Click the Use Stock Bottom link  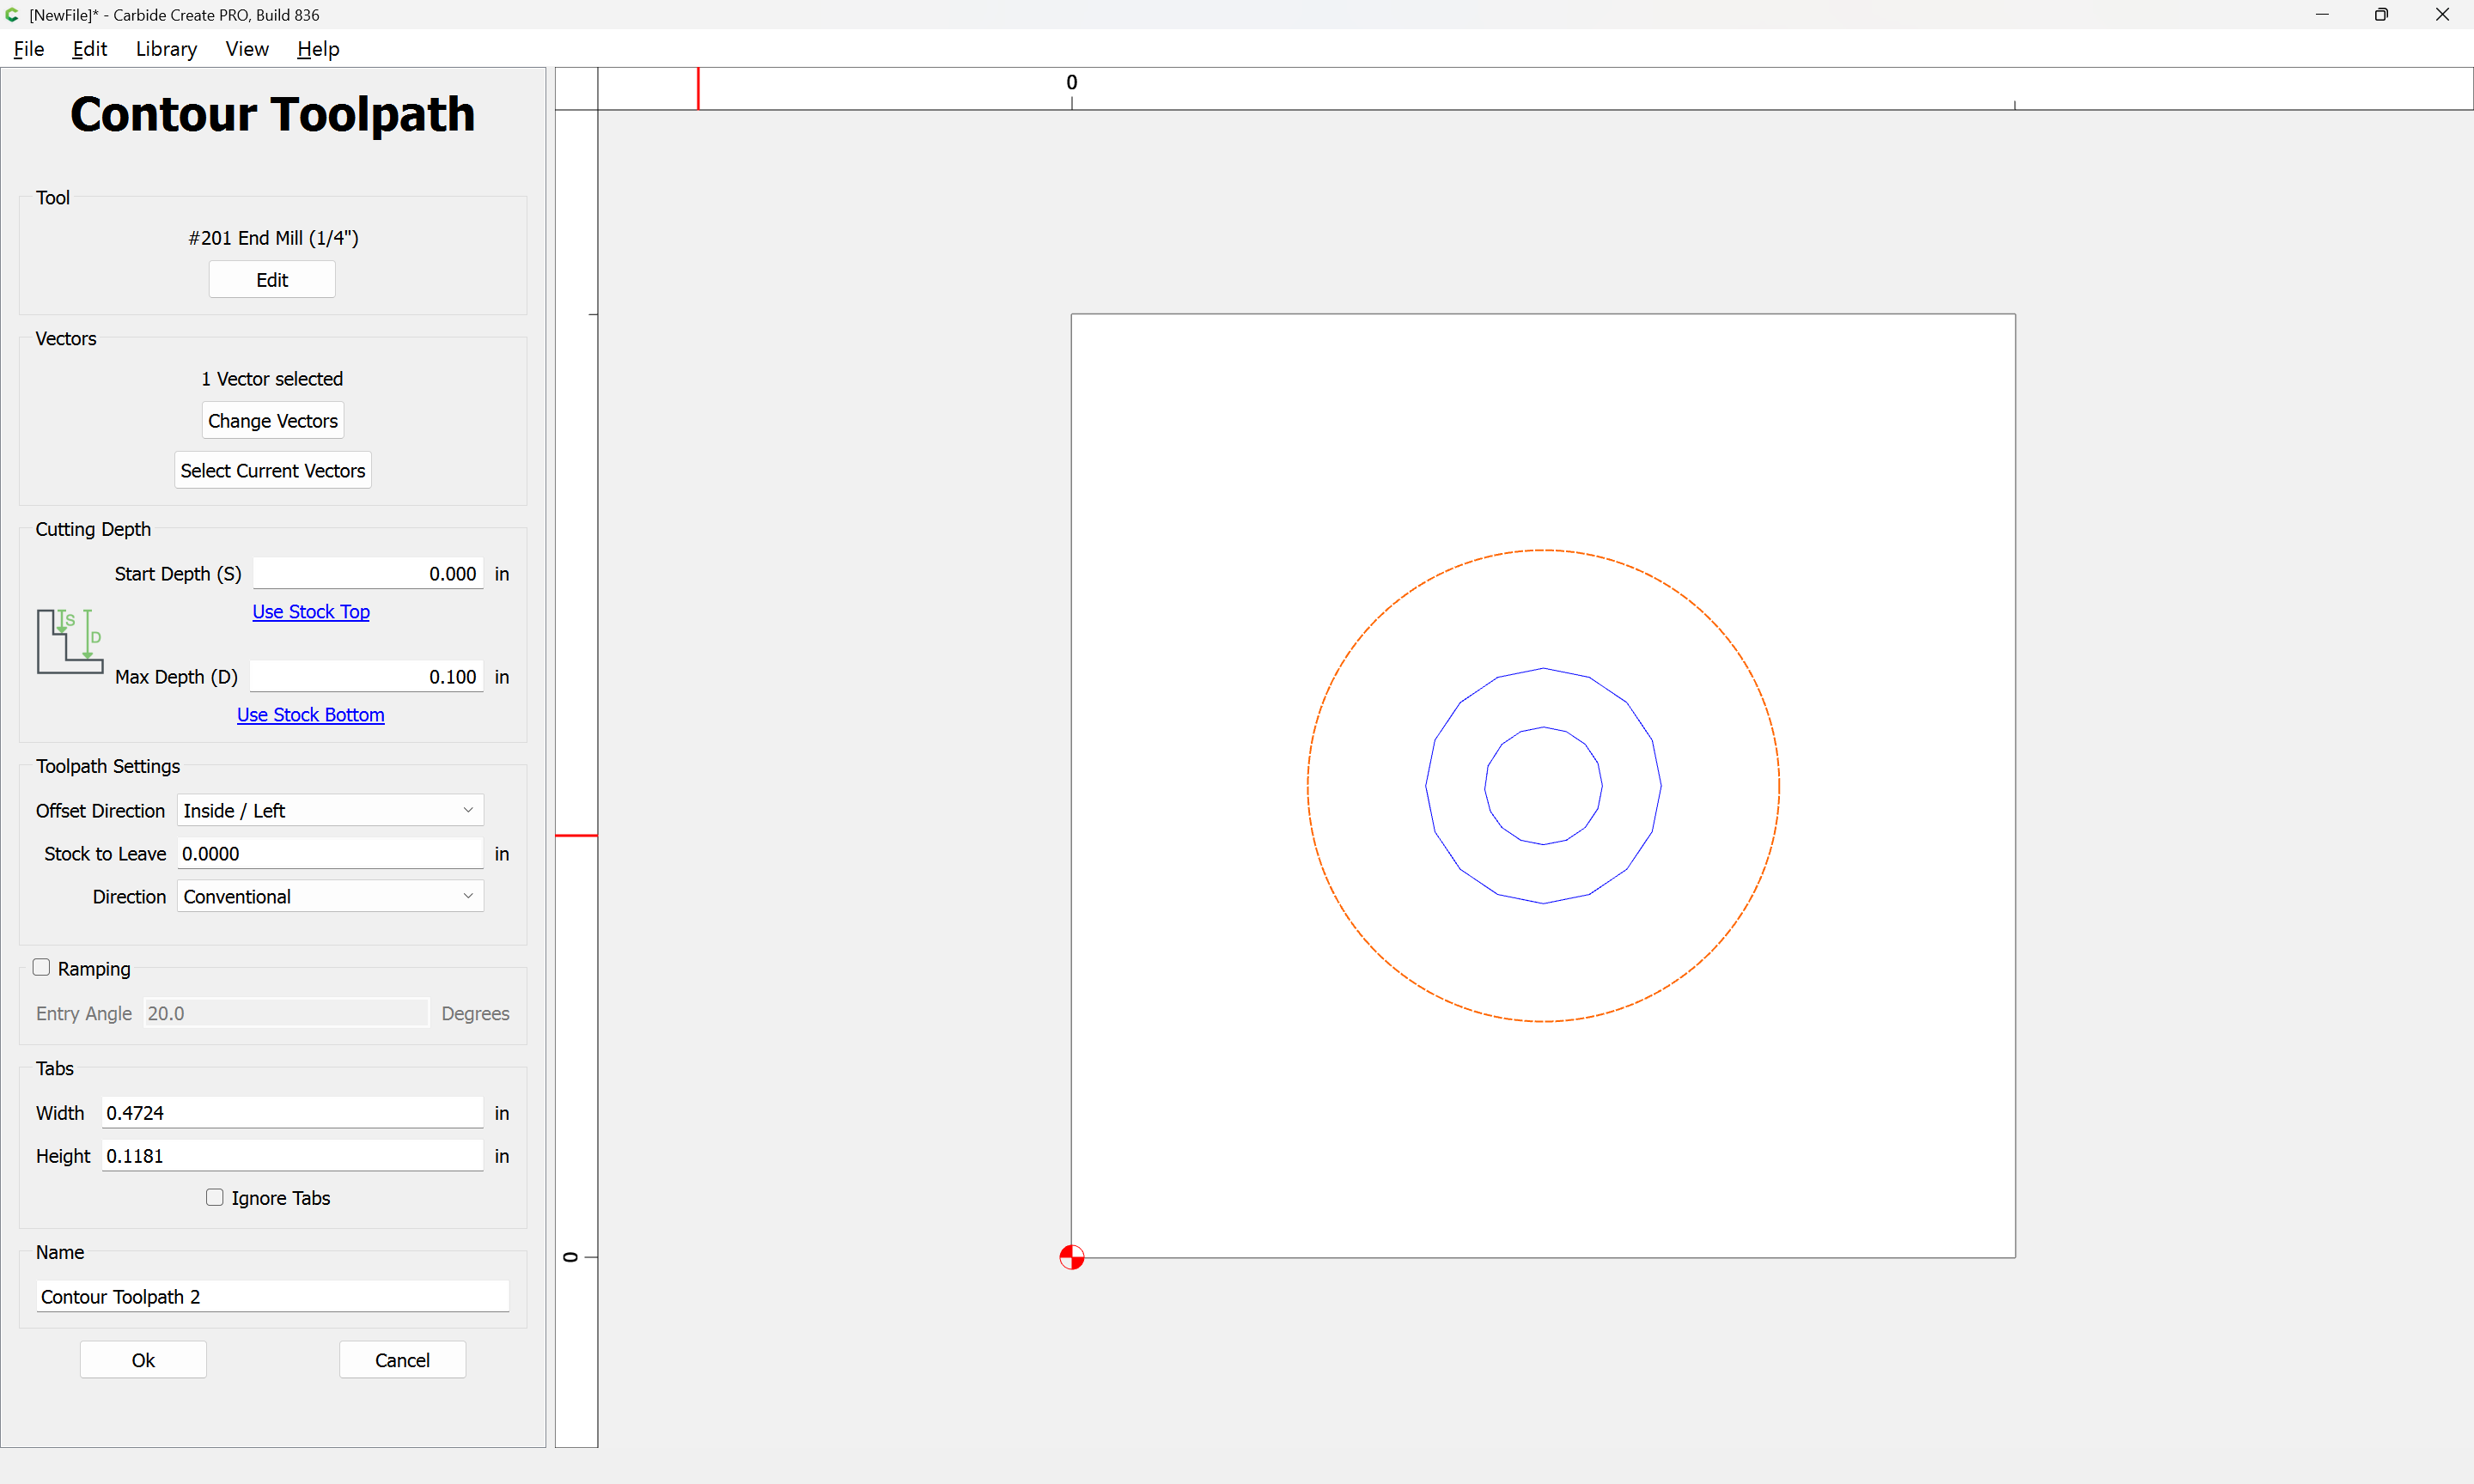point(310,714)
